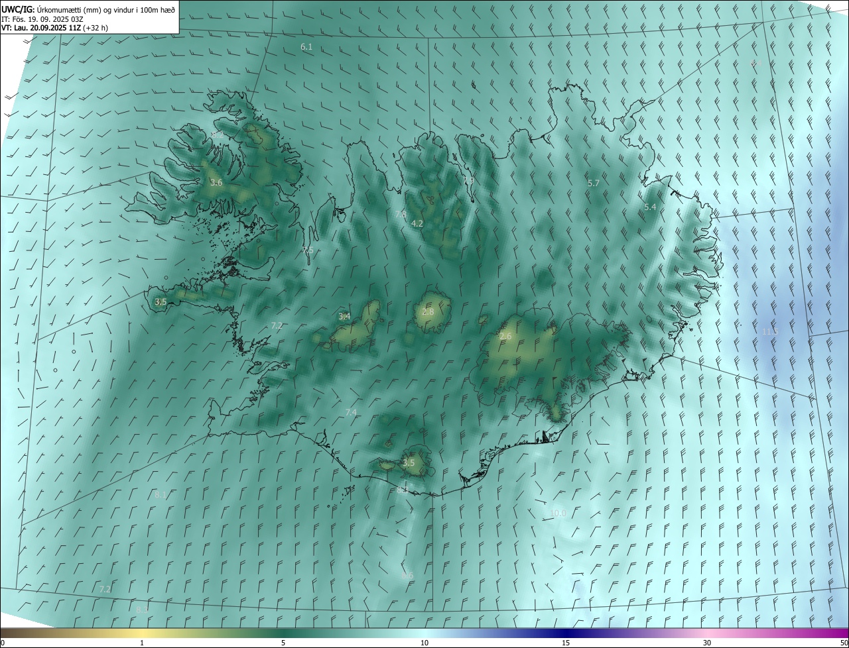Select the 11.5 value east of Iceland
The width and height of the screenshot is (849, 648).
[x=770, y=331]
